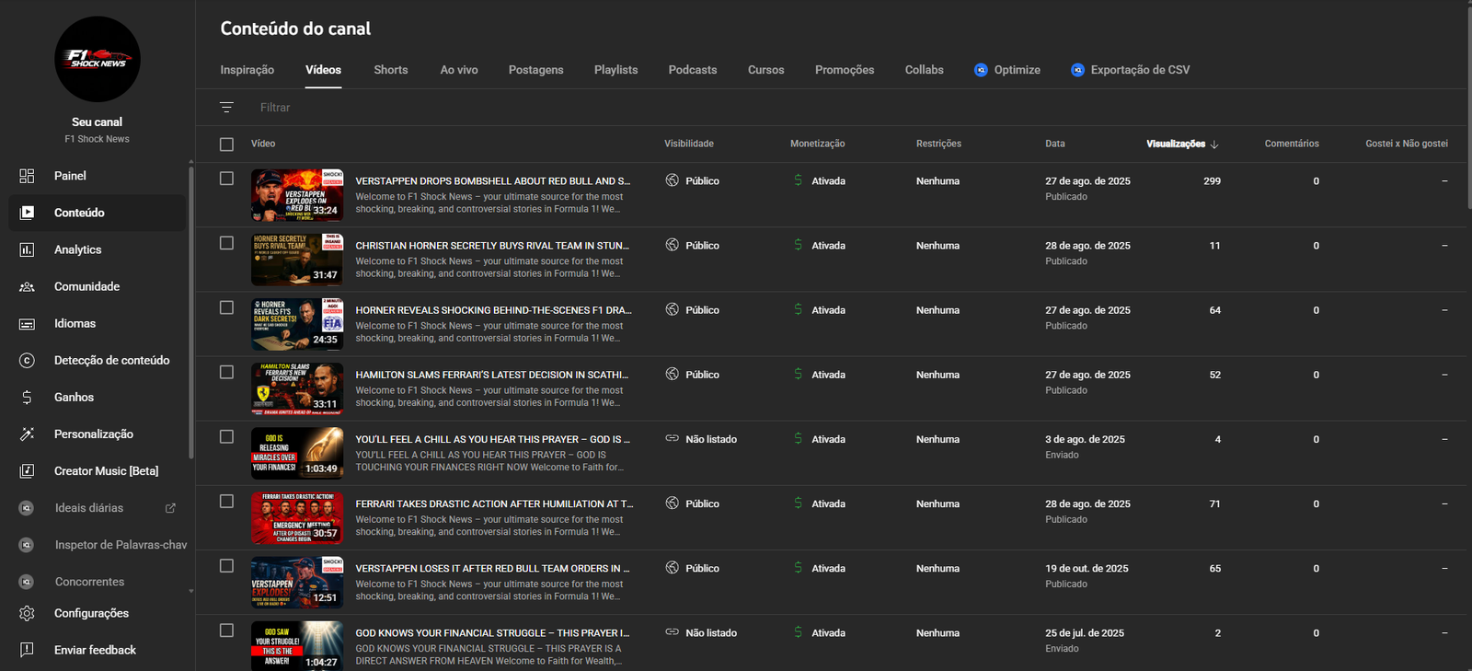Click the Analytics chart icon in sidebar
This screenshot has width=1472, height=671.
(27, 249)
